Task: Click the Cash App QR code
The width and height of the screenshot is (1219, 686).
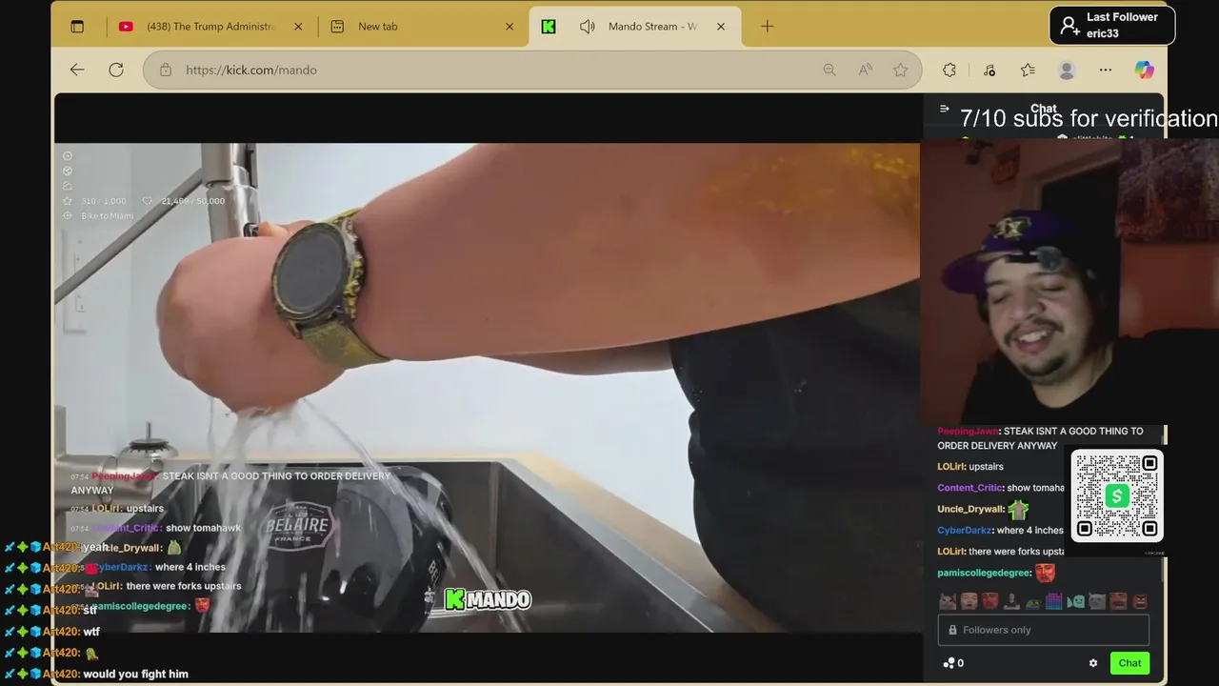Action: click(1117, 495)
